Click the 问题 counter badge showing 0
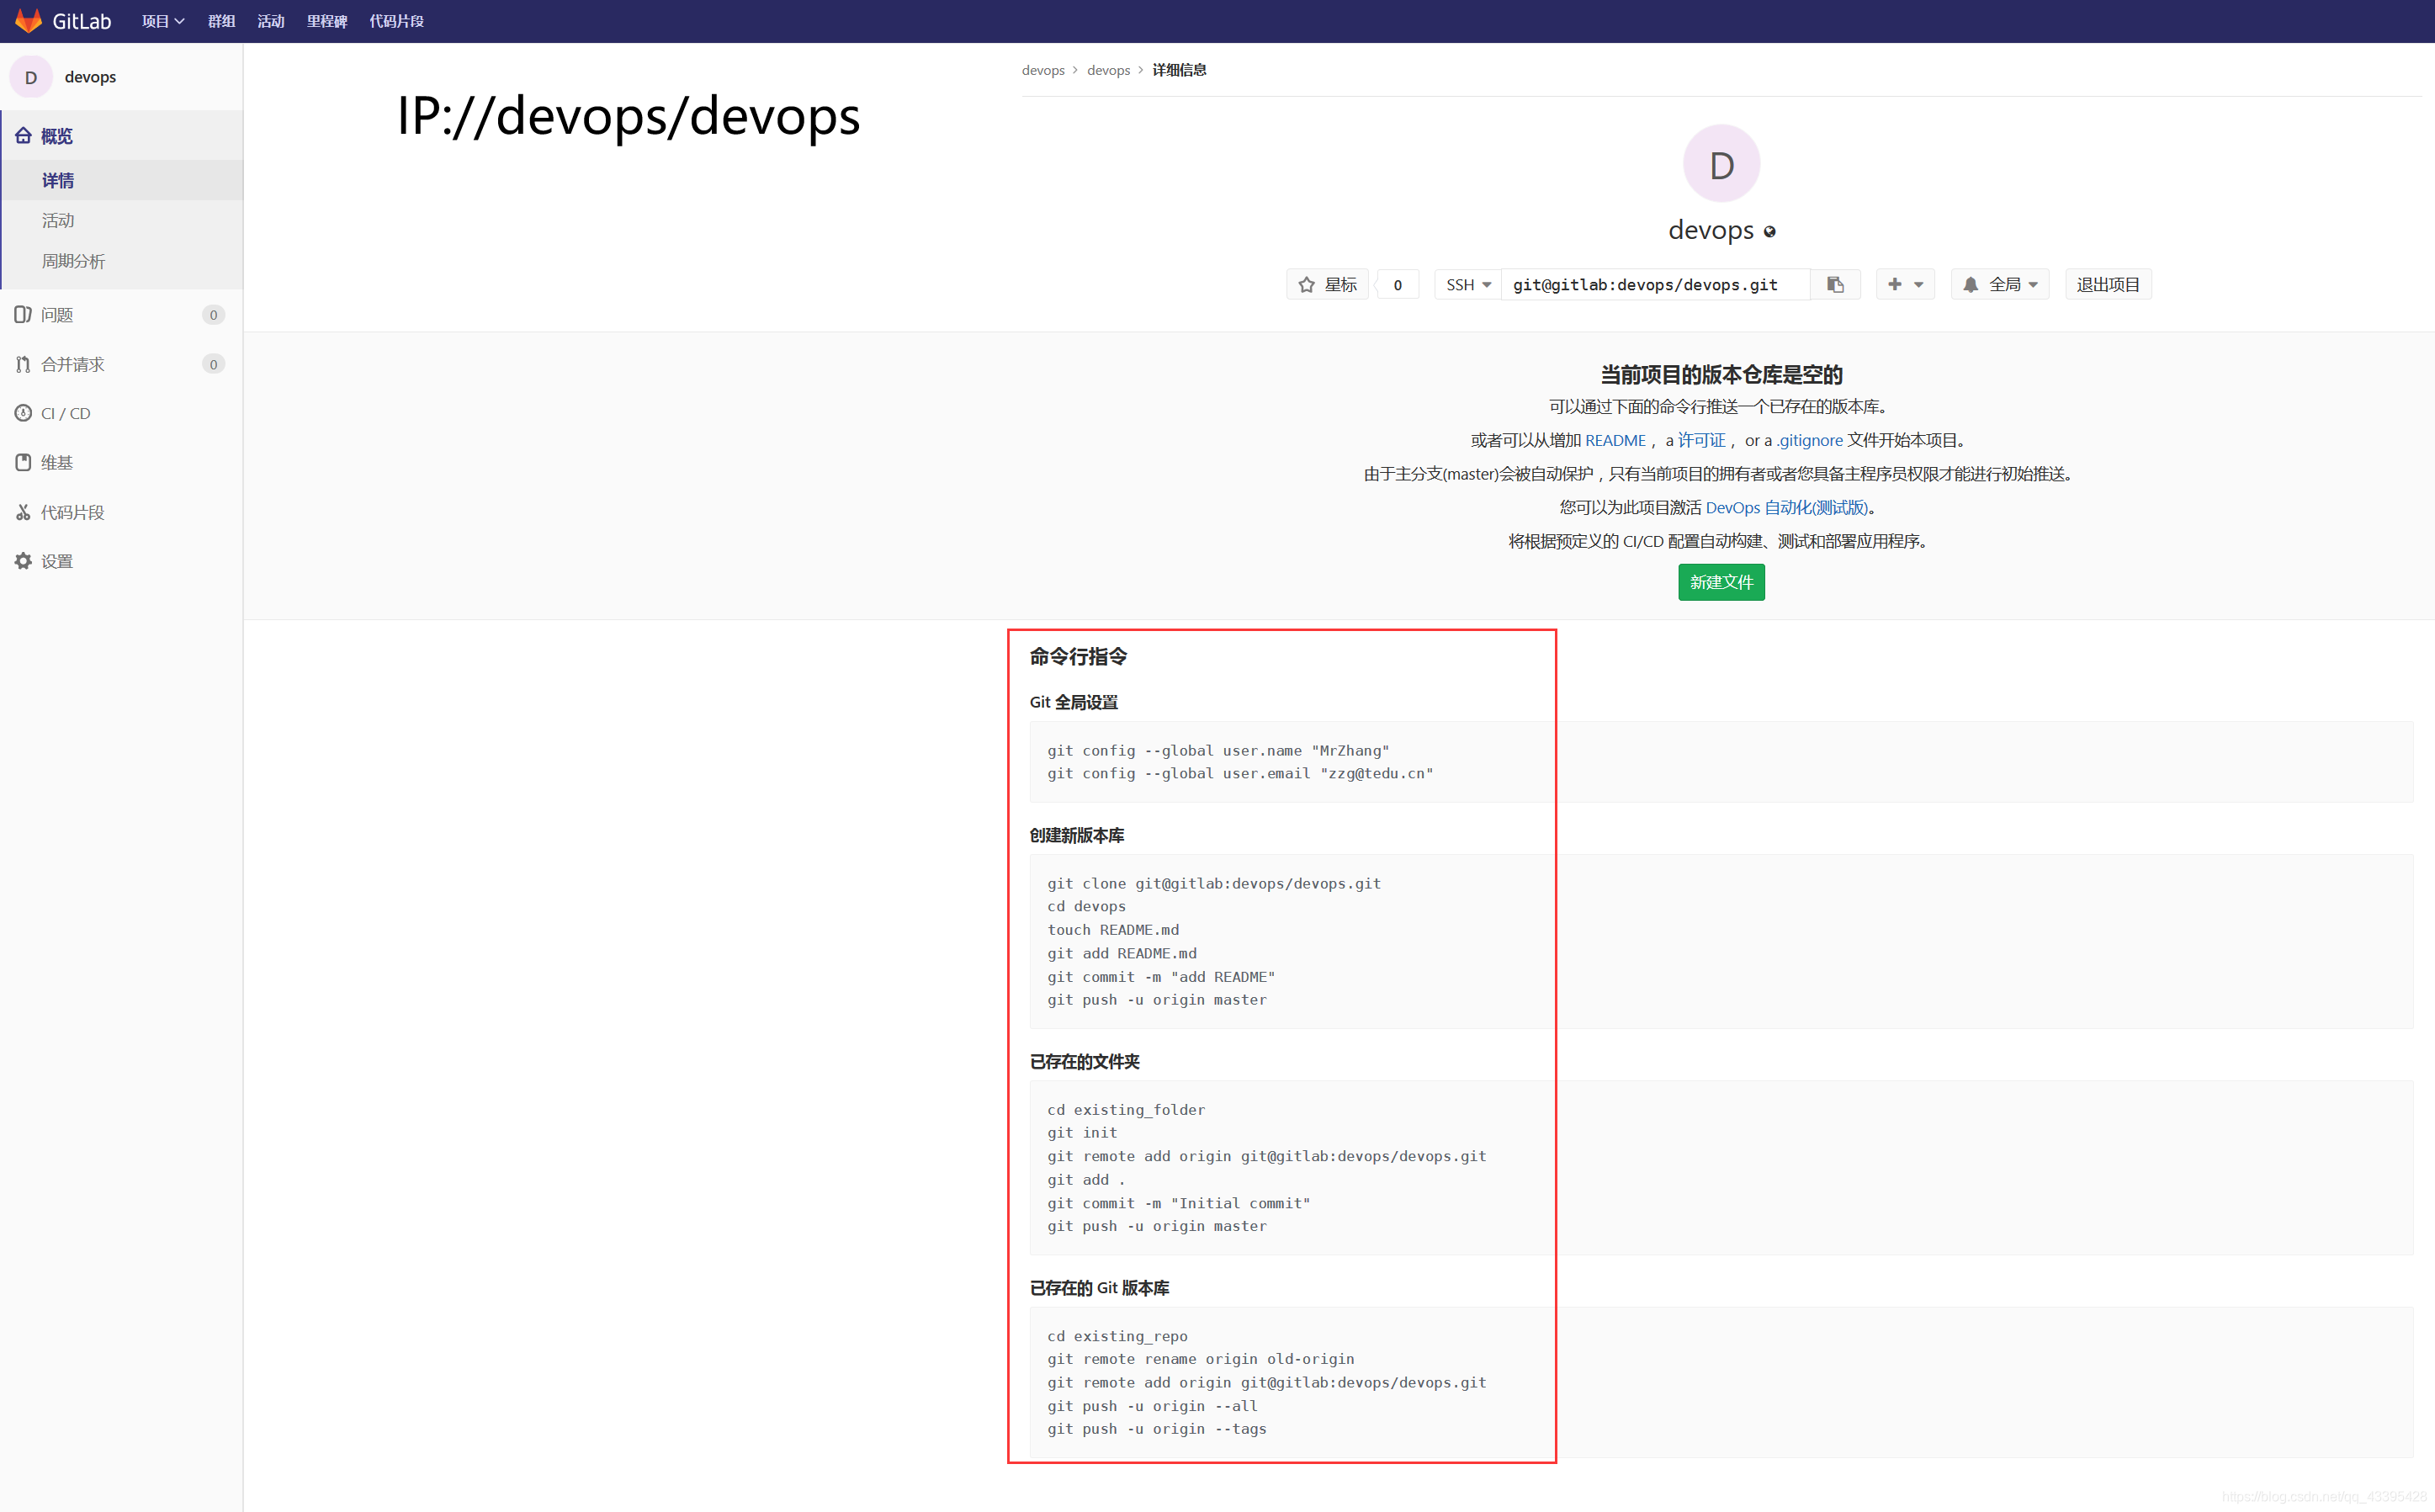This screenshot has width=2435, height=1512. (x=213, y=315)
